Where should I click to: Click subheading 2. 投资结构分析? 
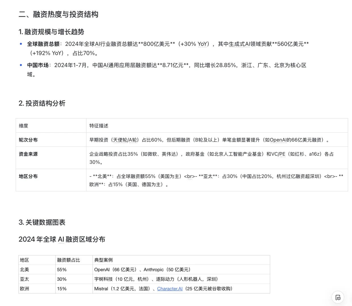(42, 103)
